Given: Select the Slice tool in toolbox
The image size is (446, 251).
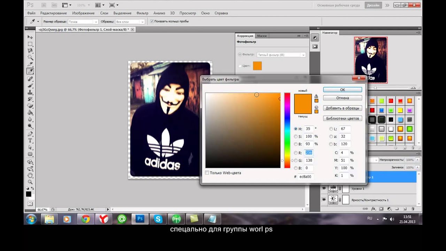Looking at the screenshot, I should (x=30, y=64).
